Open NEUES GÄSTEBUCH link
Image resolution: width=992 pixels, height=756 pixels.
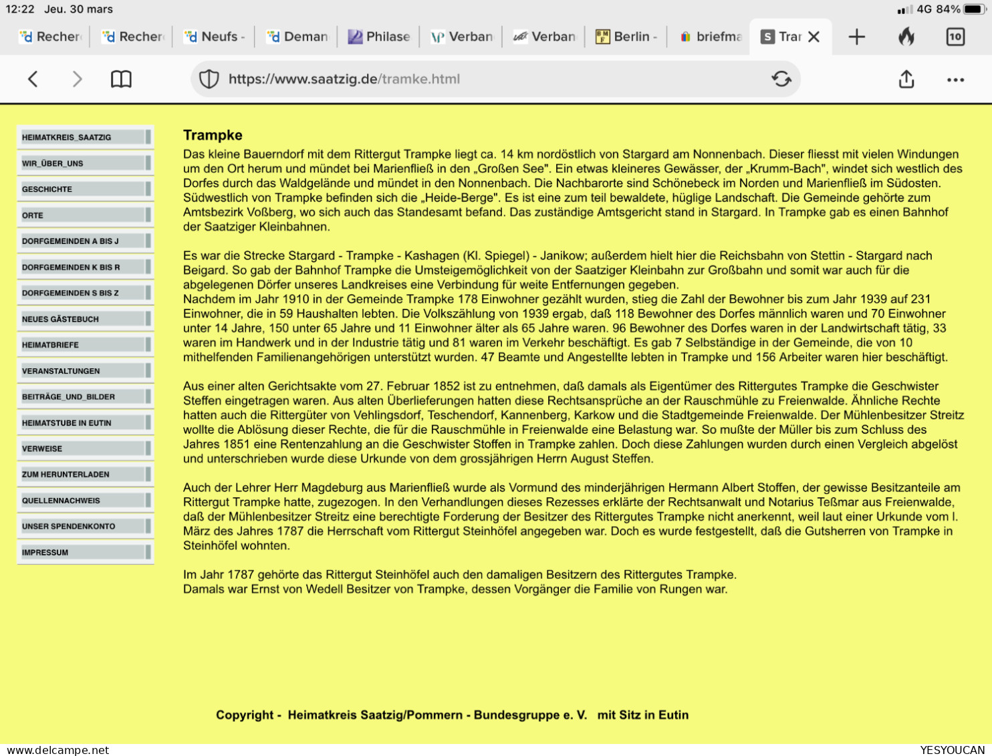pos(86,319)
